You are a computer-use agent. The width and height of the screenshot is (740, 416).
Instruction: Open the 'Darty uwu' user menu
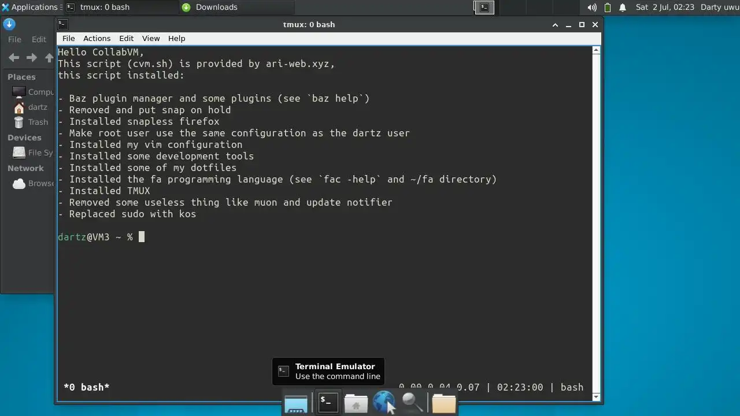(x=720, y=7)
